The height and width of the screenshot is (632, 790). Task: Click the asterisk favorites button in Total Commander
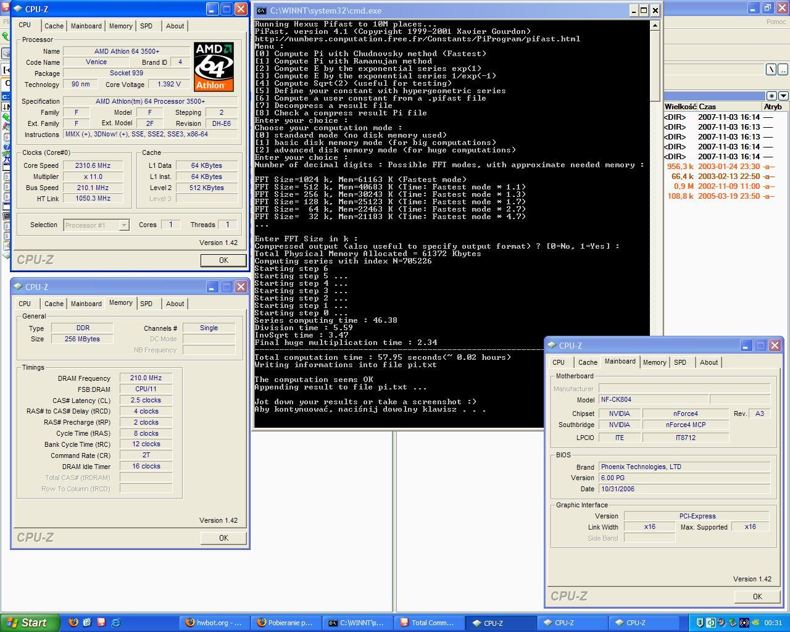tap(771, 96)
